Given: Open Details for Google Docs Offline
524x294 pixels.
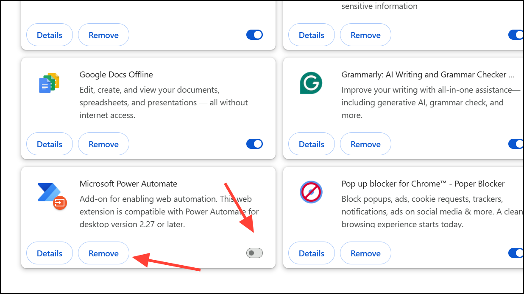Looking at the screenshot, I should tap(49, 143).
